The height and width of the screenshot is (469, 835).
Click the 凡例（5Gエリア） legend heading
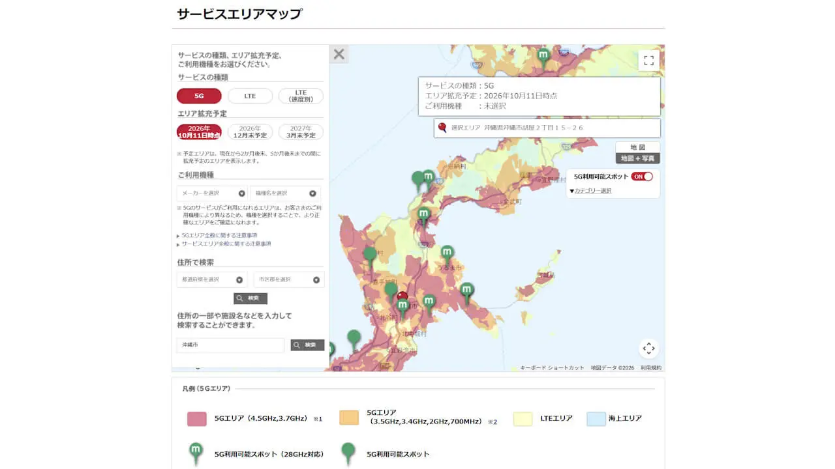coord(206,388)
